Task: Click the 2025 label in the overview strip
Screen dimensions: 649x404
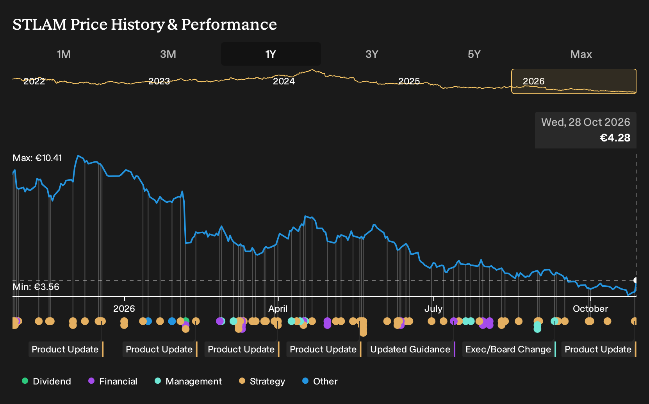Action: click(x=409, y=81)
